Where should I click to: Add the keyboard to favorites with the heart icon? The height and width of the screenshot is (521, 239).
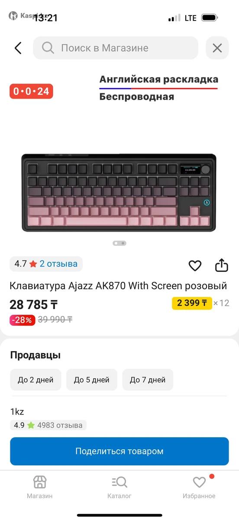click(x=195, y=265)
